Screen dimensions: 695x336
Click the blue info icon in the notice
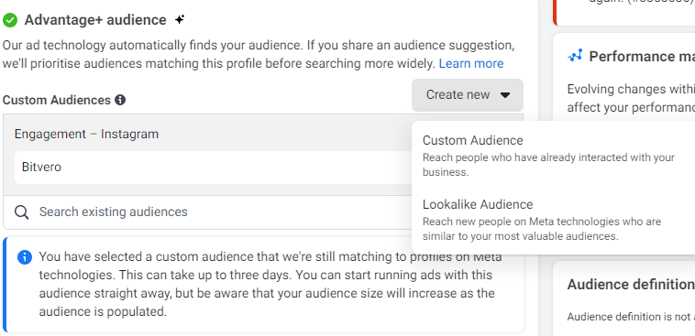point(25,257)
